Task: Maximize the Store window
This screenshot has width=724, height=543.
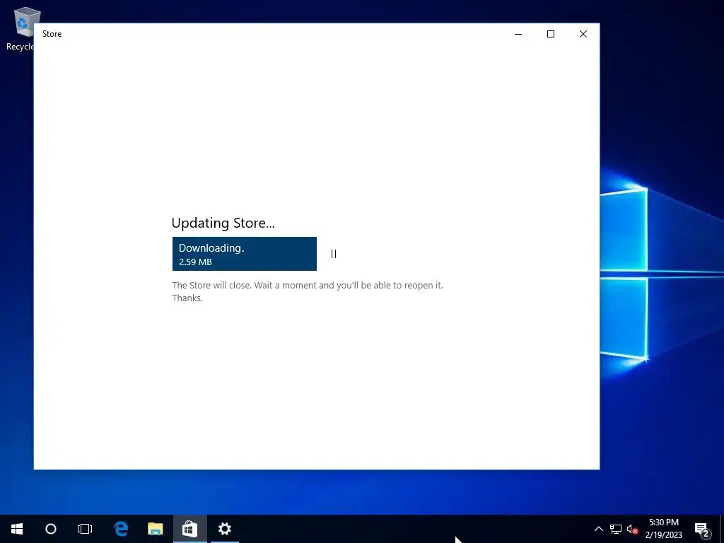Action: click(550, 34)
